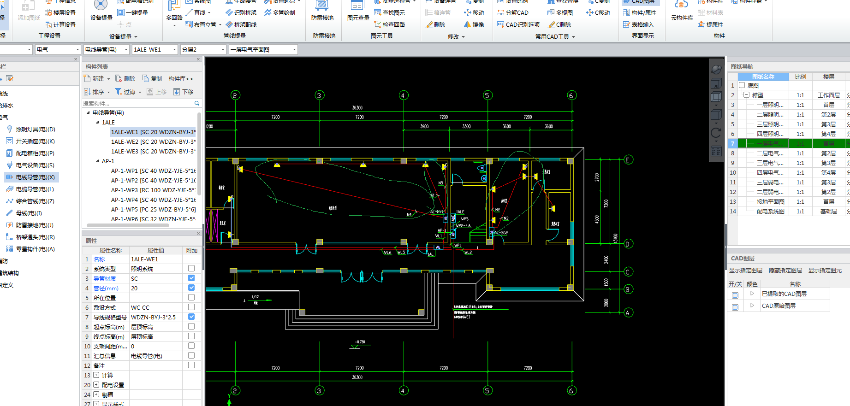
Task: Click the C移动 CAD move tool
Action: click(598, 12)
